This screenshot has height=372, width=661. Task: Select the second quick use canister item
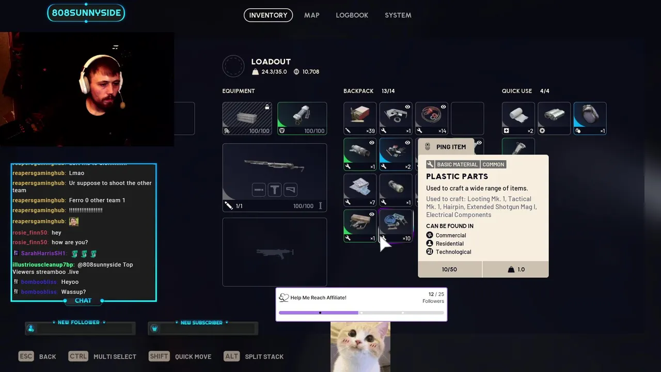pyautogui.click(x=554, y=118)
